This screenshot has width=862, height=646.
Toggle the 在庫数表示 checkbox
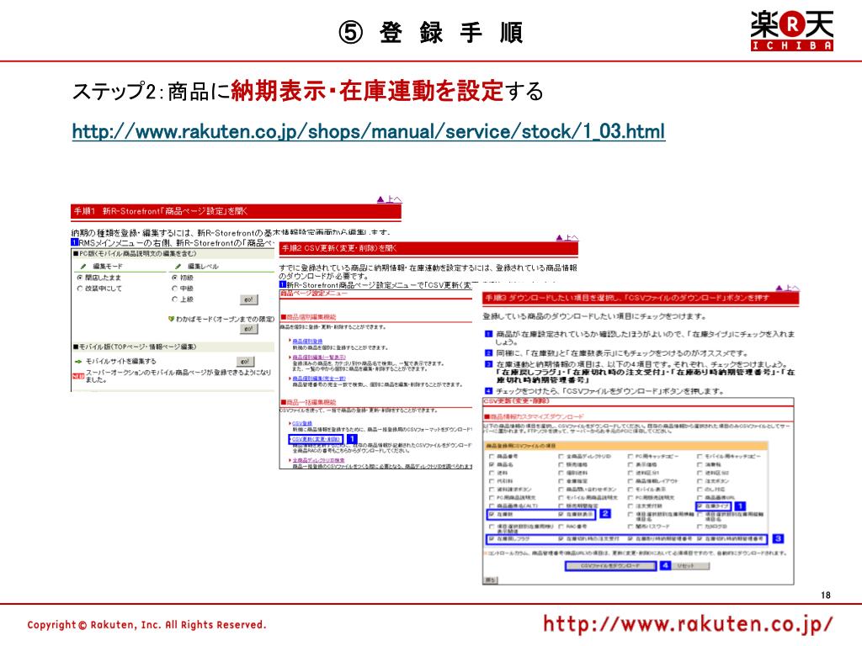(561, 515)
